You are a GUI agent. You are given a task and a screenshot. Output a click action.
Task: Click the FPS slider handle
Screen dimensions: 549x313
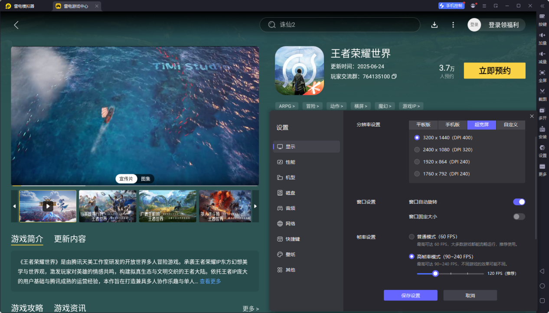click(435, 274)
